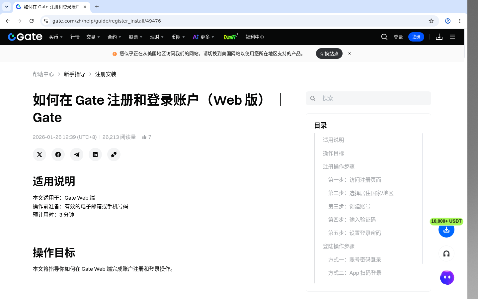
Task: Open the 行情 menu item
Action: [x=75, y=37]
